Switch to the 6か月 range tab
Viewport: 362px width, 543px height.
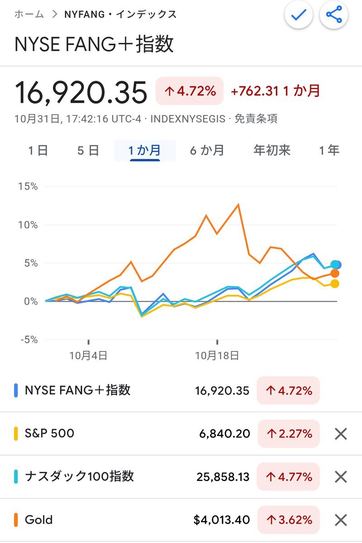coord(207,150)
